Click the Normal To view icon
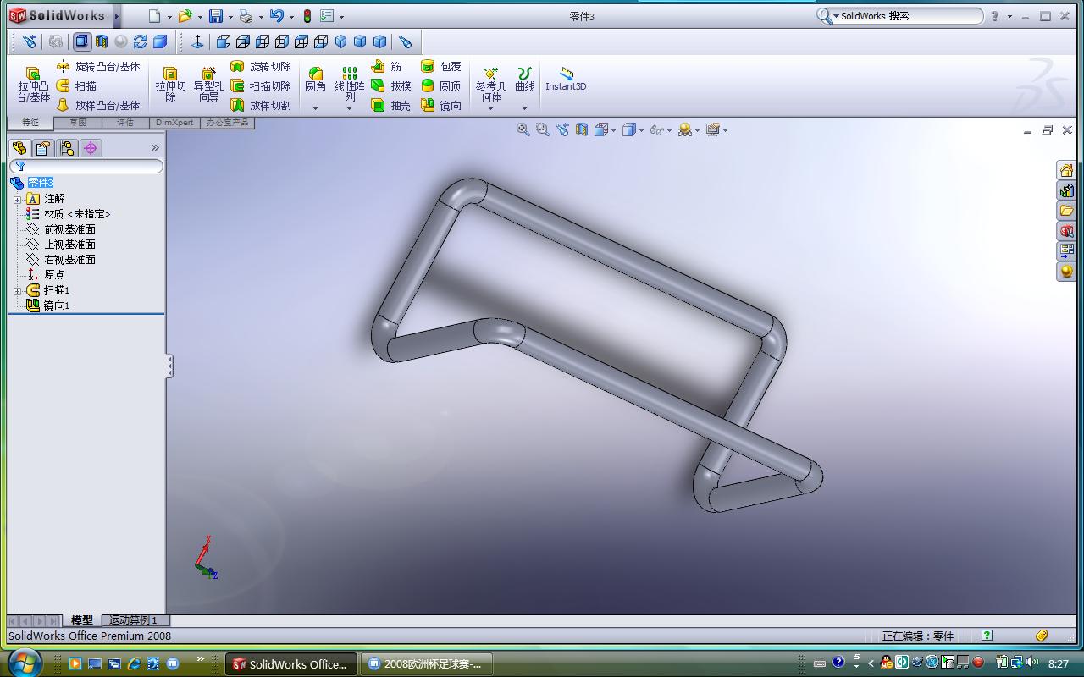1084x677 pixels. 198,41
